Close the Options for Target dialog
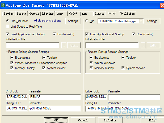Image resolution: width=164 pixels, height=123 pixels. click(x=162, y=5)
